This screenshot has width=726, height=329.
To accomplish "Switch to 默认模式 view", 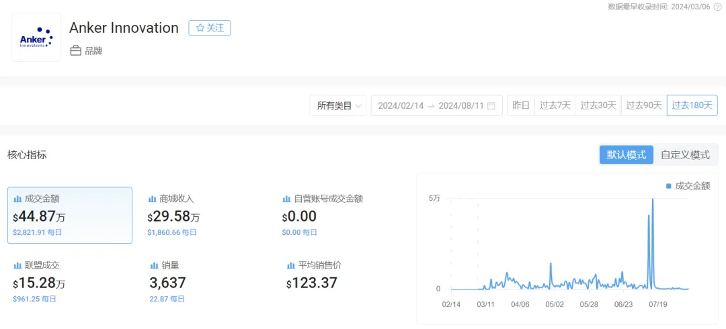I will point(626,155).
